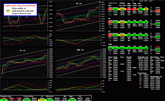Select the red L3 label in Cam Pivots
The height and width of the screenshot is (101, 165).
tap(140, 85)
